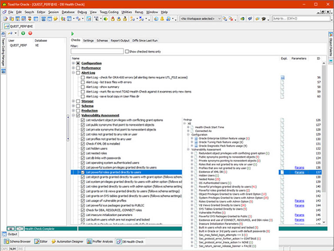
Task: Click the yellow bell icon in toolbar
Action: point(162,19)
